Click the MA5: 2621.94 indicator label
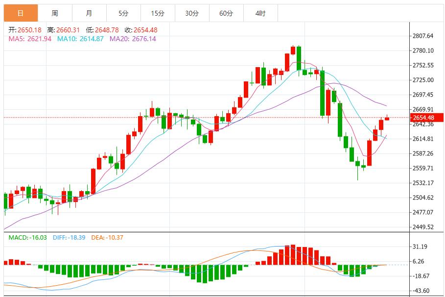 pyautogui.click(x=30, y=39)
